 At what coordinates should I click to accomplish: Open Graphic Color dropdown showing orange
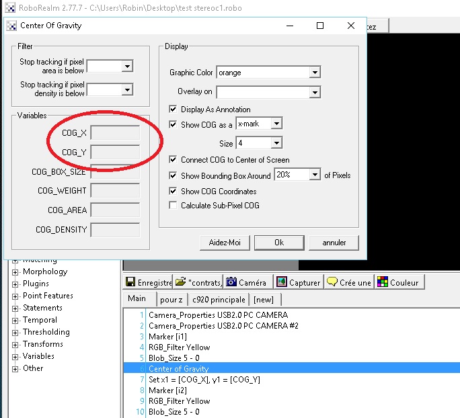(x=315, y=73)
